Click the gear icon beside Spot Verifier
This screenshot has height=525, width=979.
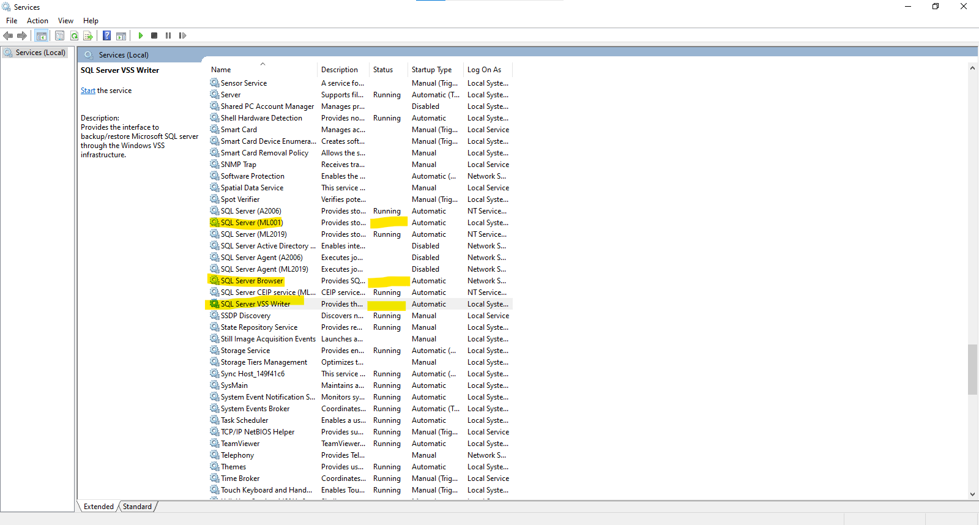(x=215, y=199)
